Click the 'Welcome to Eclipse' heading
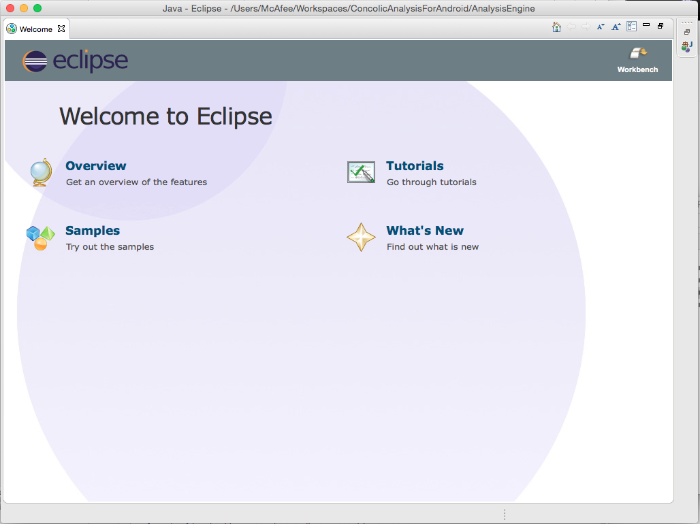The height and width of the screenshot is (524, 700). pyautogui.click(x=165, y=116)
